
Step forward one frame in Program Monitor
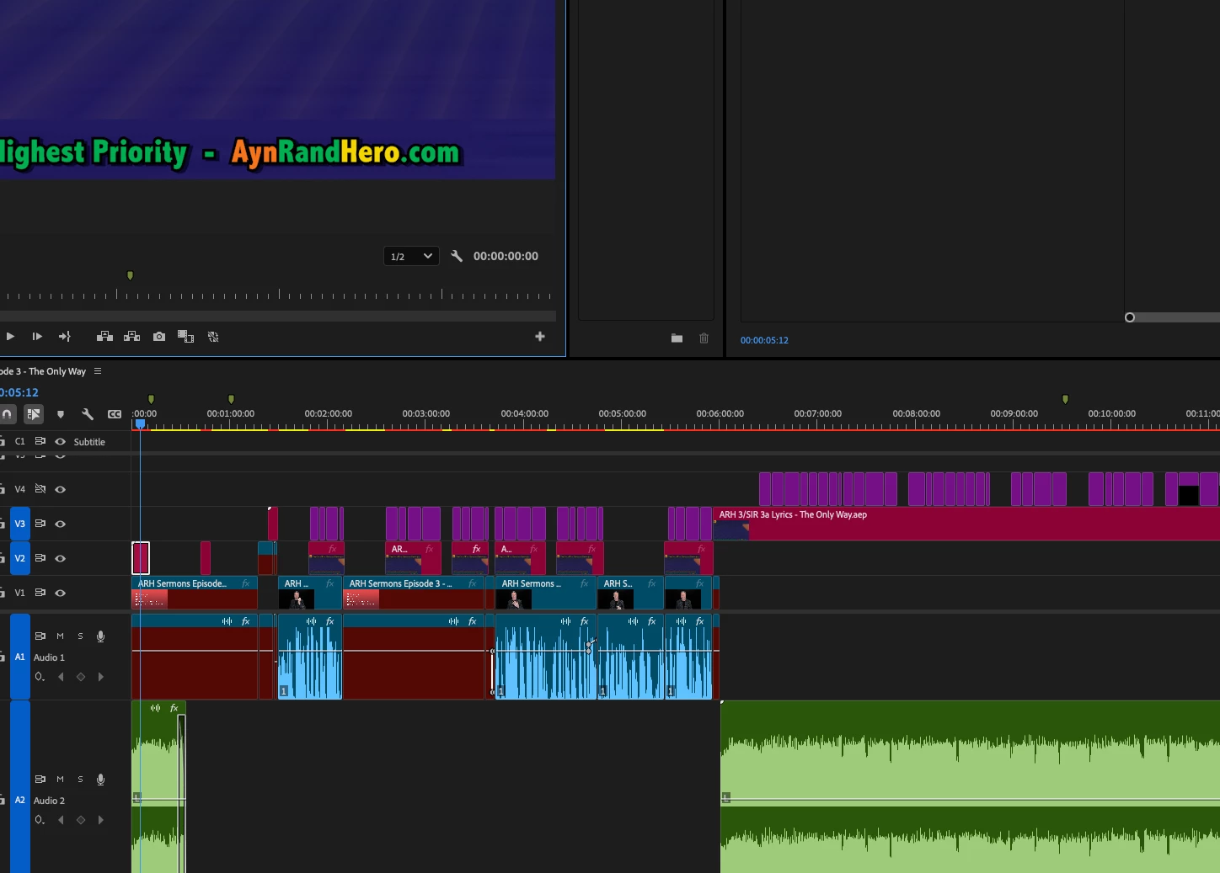pos(37,336)
